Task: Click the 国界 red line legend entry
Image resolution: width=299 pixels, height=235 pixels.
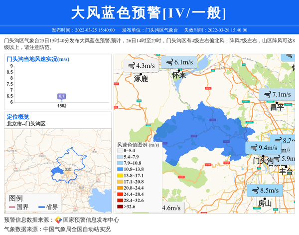Action: point(18,207)
